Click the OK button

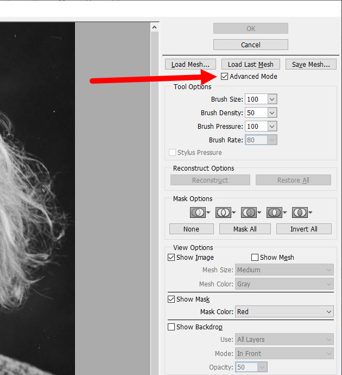click(x=251, y=28)
